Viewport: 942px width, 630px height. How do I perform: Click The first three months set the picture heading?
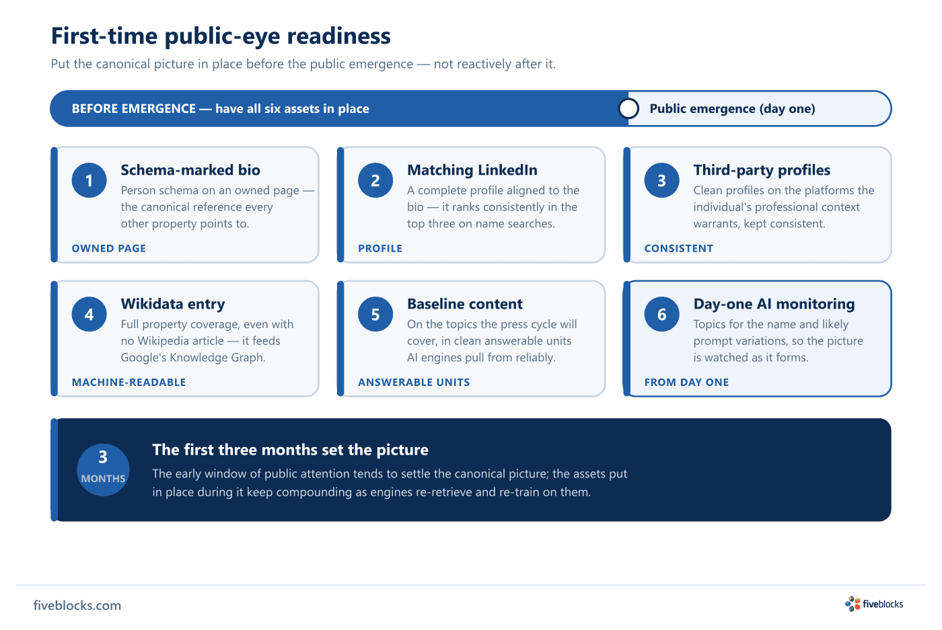[290, 450]
